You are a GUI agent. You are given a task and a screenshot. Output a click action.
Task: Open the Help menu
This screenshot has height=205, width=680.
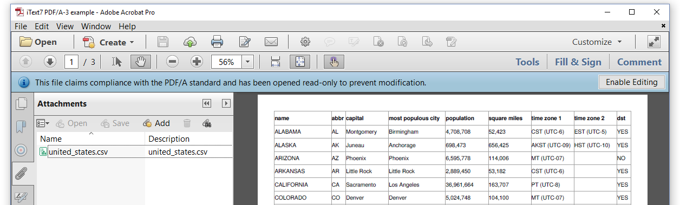coord(127,26)
